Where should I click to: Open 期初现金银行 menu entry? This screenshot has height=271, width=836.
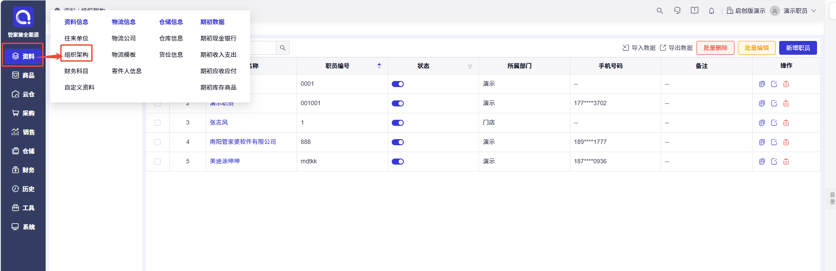[218, 38]
